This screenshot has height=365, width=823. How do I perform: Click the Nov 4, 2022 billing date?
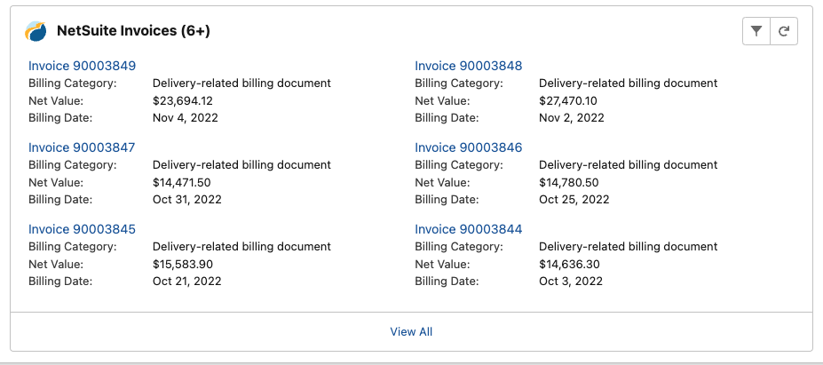[186, 117]
